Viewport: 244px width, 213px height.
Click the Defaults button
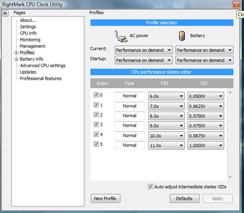[x=184, y=198]
